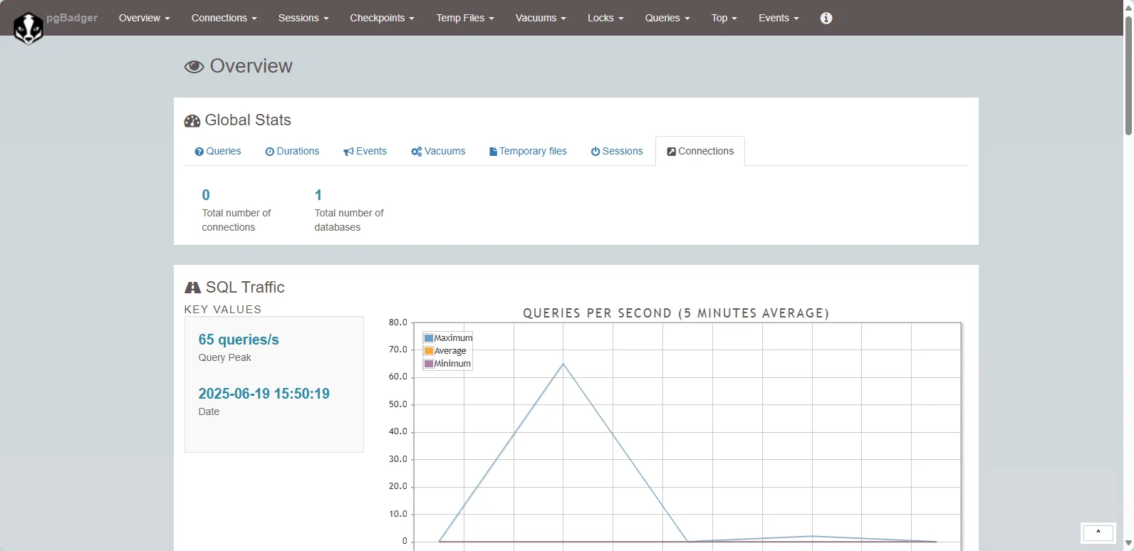Expand the Checkpoints navbar menu
Viewport: 1134px width, 551px height.
click(382, 18)
